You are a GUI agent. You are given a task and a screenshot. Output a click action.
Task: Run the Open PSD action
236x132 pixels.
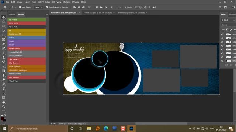tap(27, 27)
